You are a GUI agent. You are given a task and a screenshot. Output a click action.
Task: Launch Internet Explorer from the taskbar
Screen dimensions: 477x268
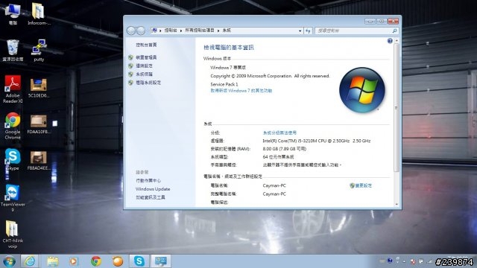click(30, 261)
